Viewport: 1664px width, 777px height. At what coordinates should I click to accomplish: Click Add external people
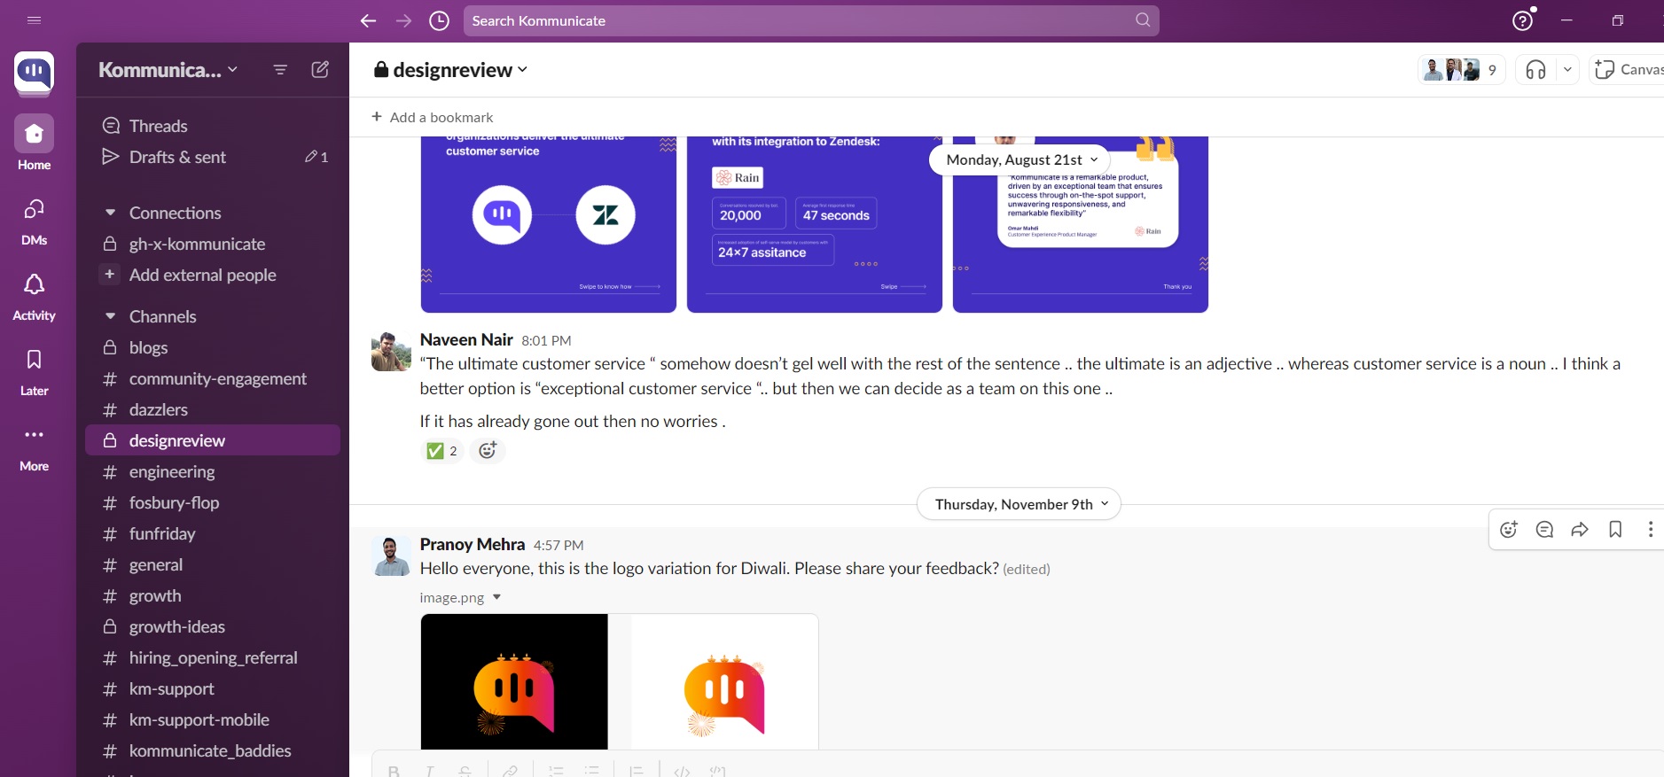[213, 275]
